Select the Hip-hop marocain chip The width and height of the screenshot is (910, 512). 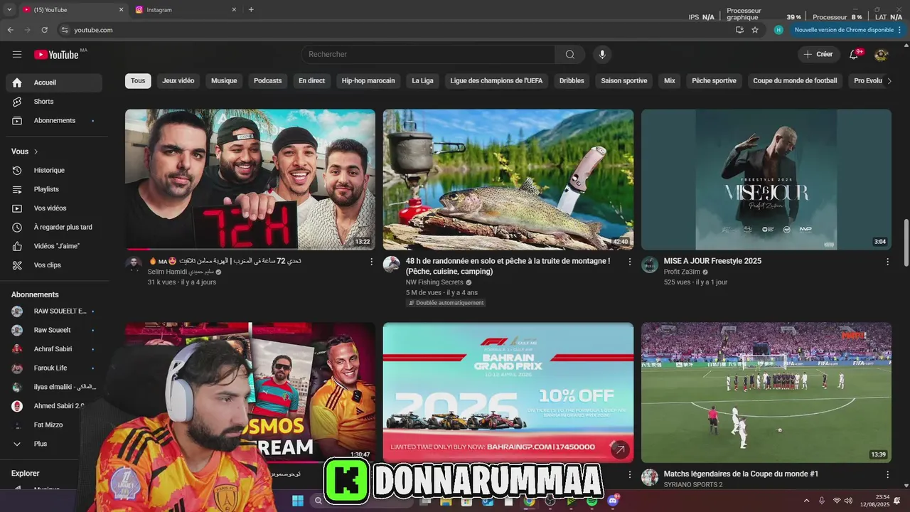tap(368, 81)
